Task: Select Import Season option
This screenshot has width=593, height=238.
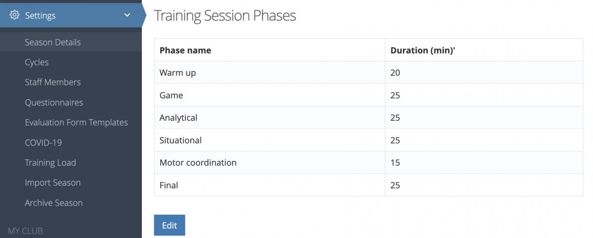Action: (x=52, y=183)
